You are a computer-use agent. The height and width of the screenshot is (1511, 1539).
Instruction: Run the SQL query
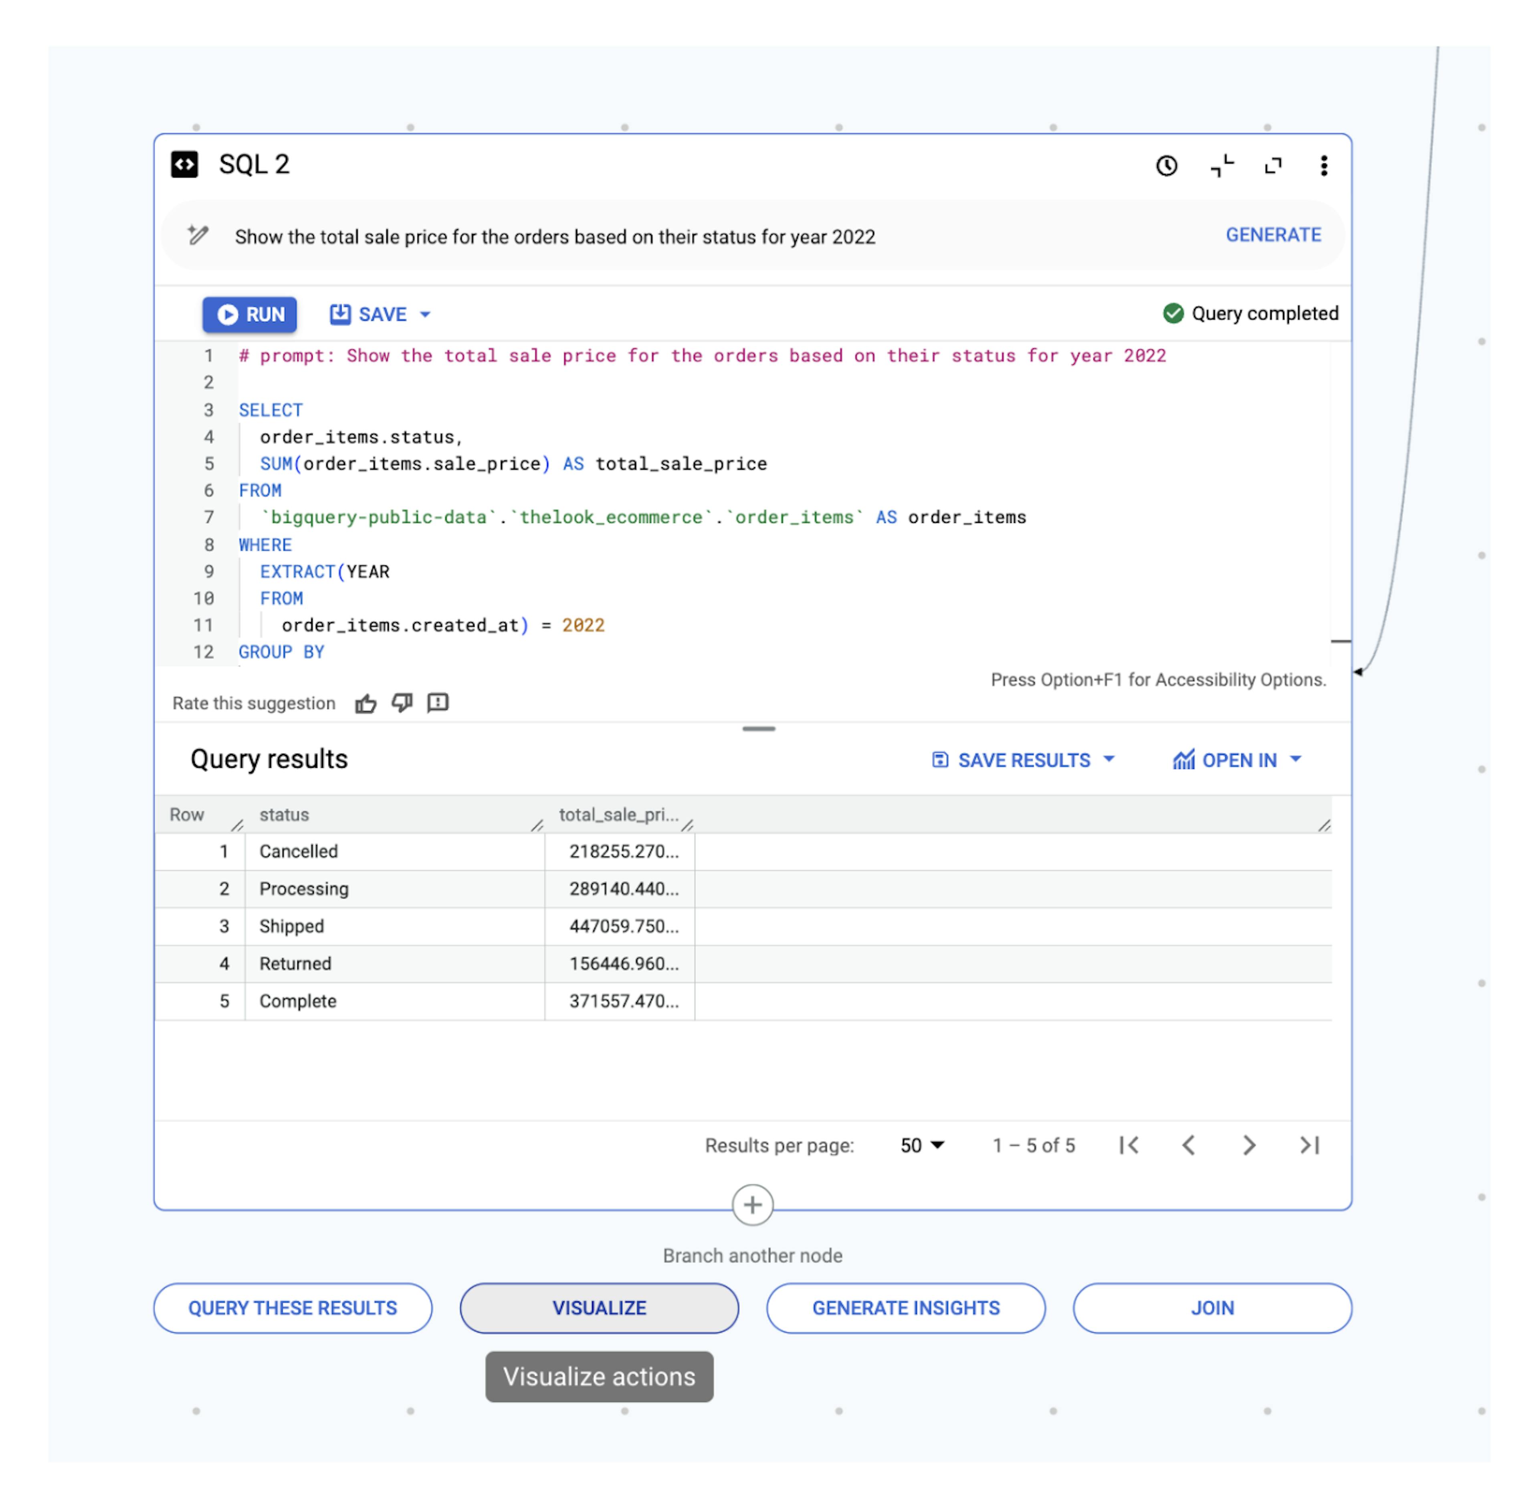249,315
